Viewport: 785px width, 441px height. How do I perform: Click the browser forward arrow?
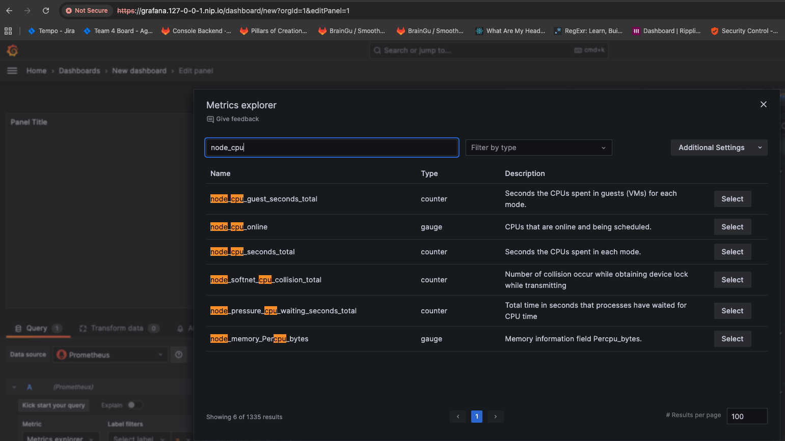28,11
